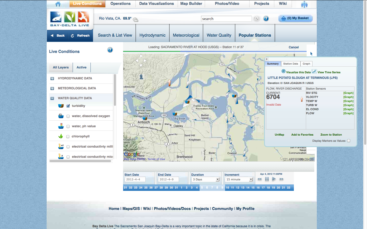Click the layer list horizontal scrollbar
This screenshot has height=229, width=367.
tap(80, 161)
